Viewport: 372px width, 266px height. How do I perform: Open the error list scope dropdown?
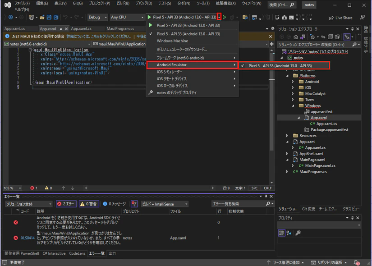coord(28,204)
